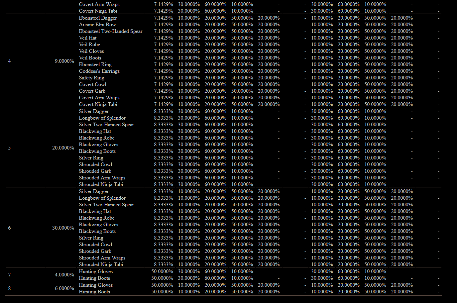Select the 4.0000% group rate

coord(64,275)
